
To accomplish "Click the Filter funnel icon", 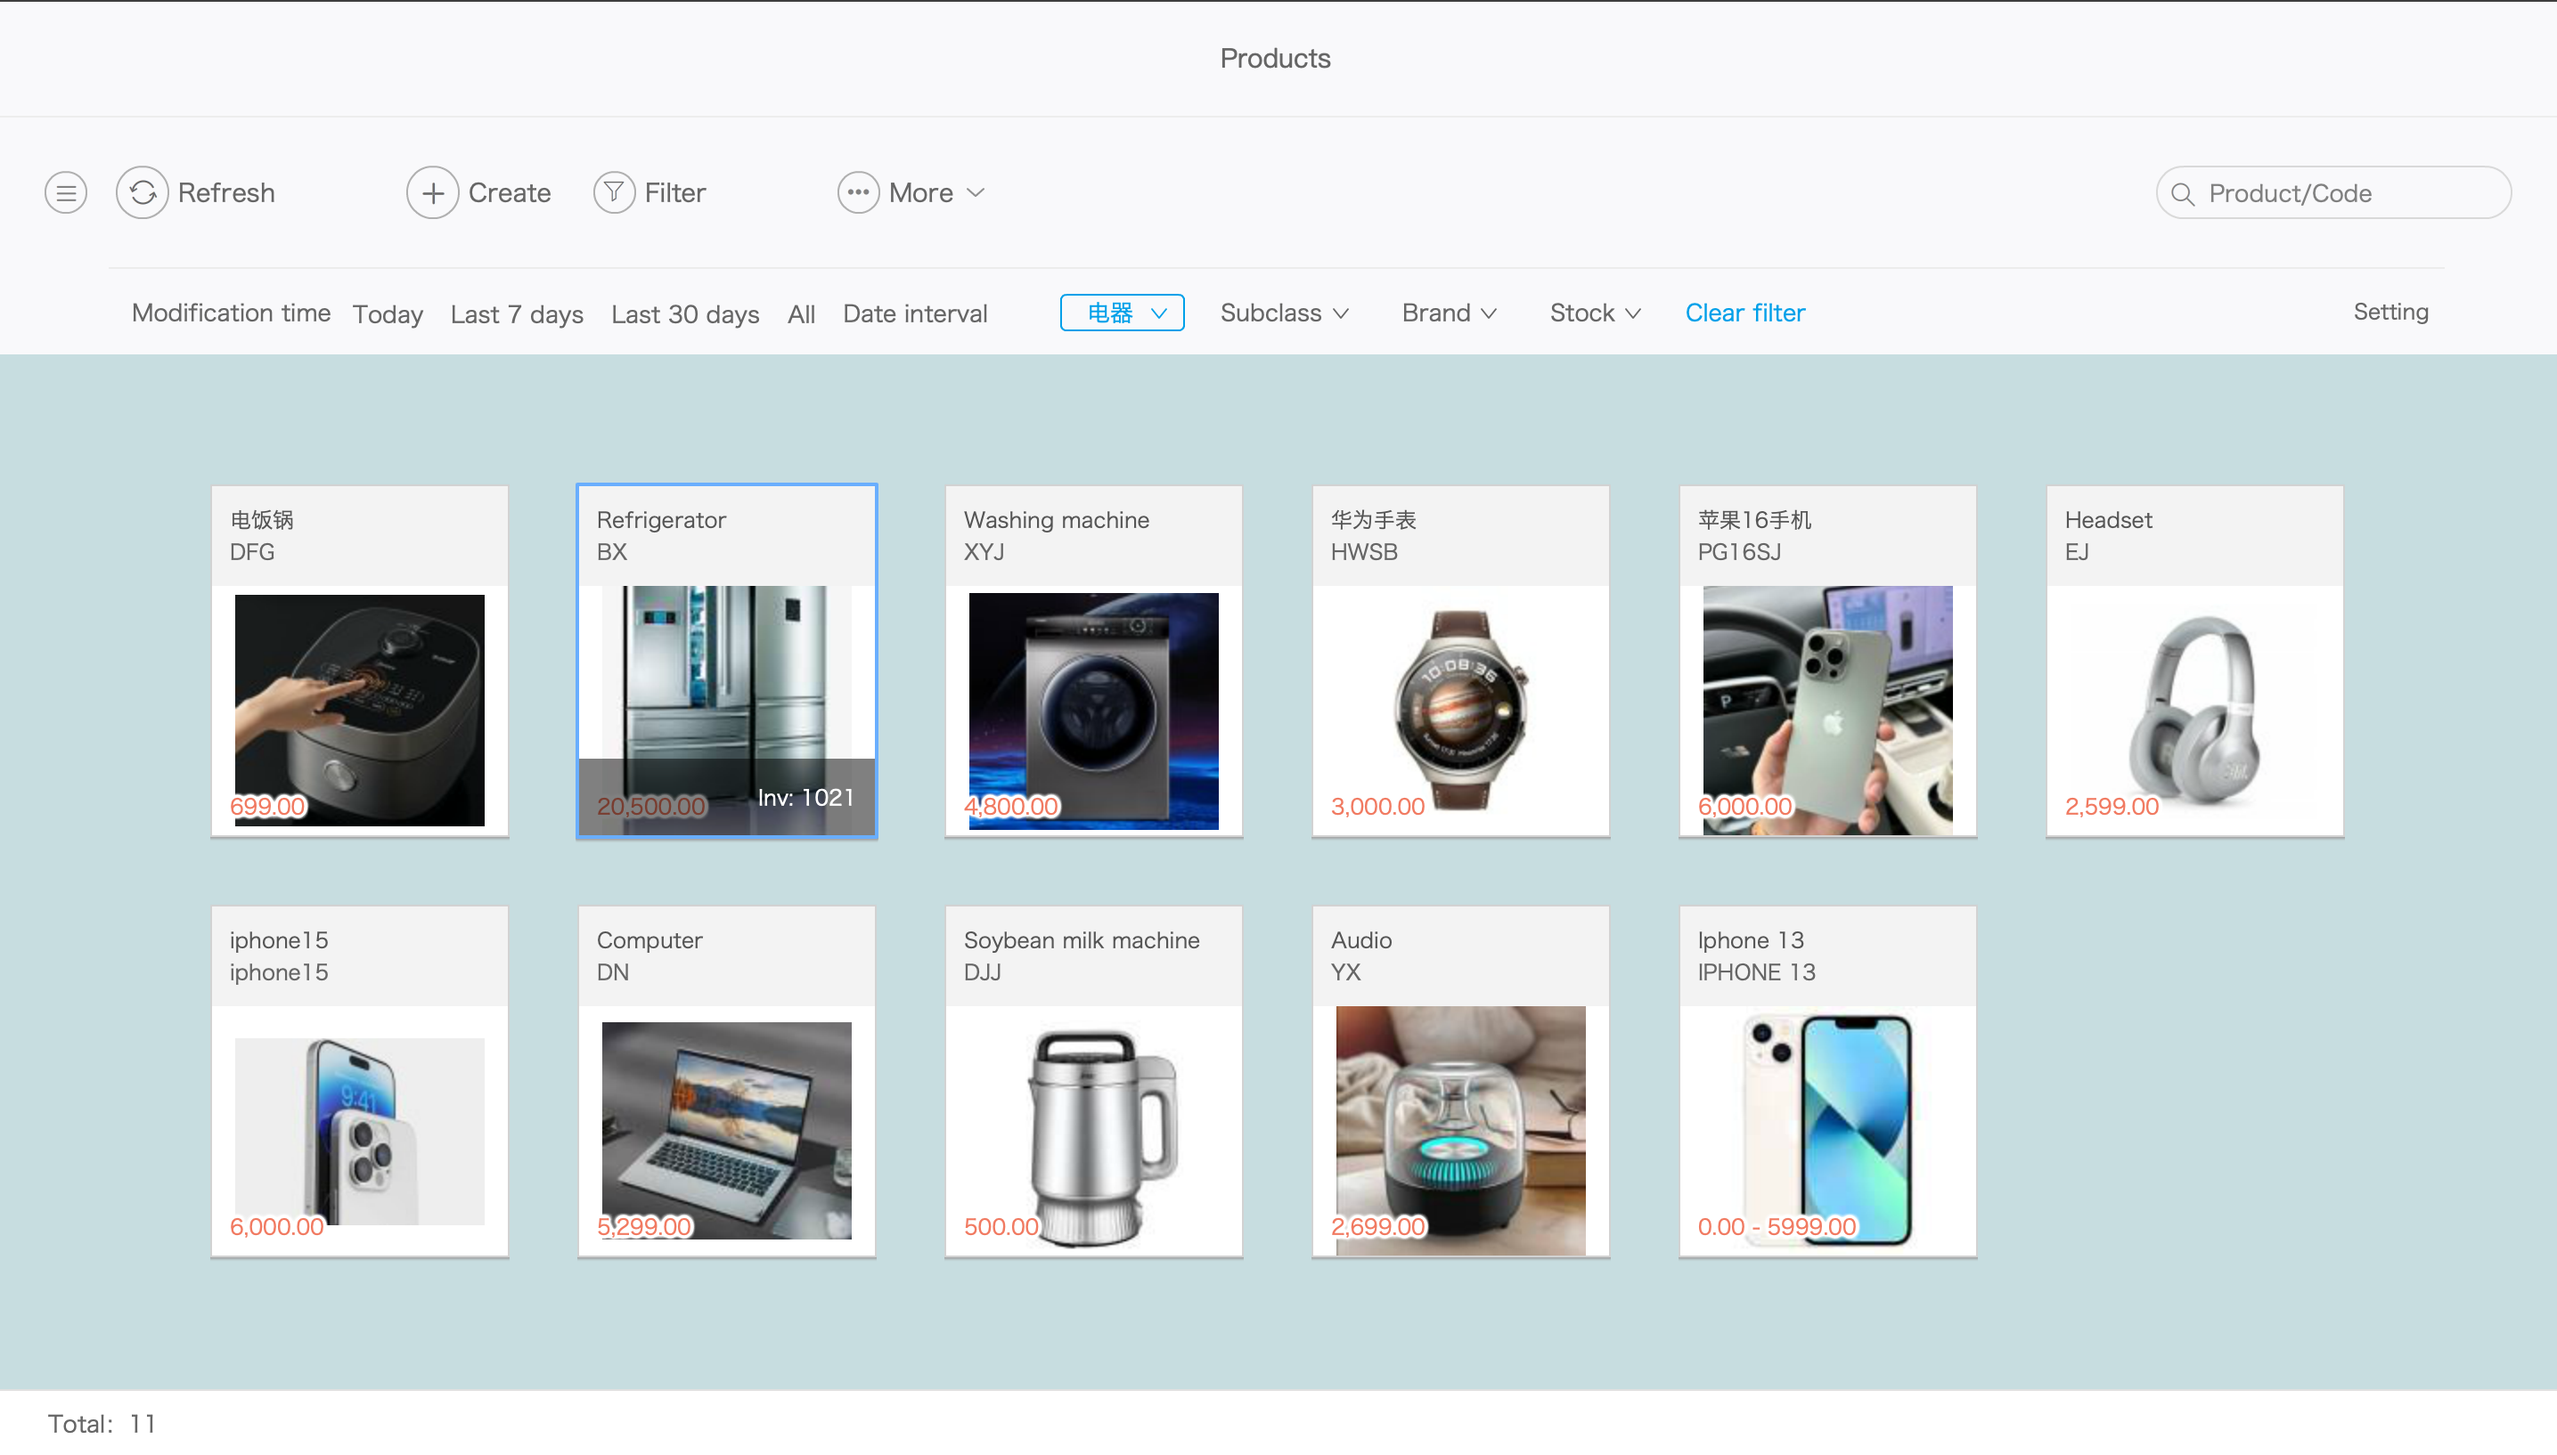I will (x=614, y=193).
